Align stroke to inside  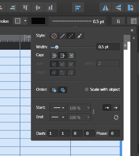click(62, 73)
